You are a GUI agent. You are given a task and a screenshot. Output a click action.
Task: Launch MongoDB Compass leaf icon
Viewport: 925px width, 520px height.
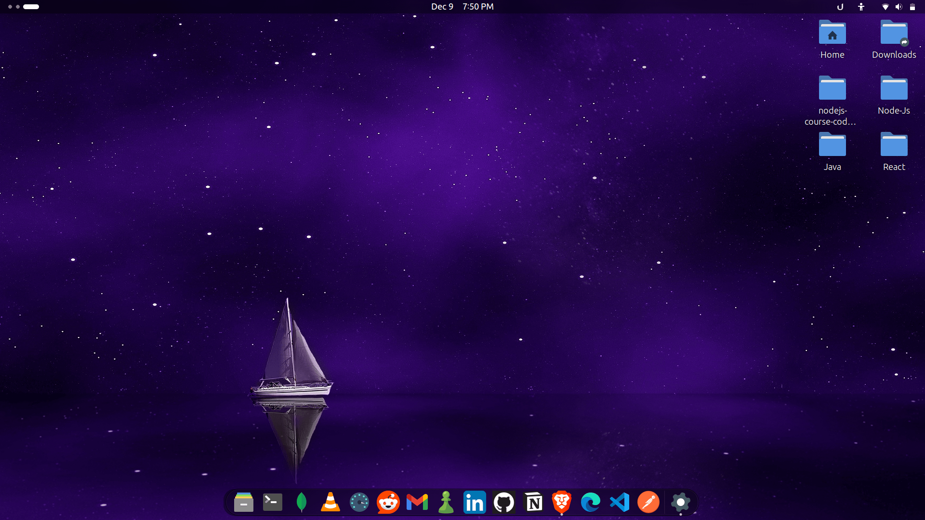[x=302, y=503]
